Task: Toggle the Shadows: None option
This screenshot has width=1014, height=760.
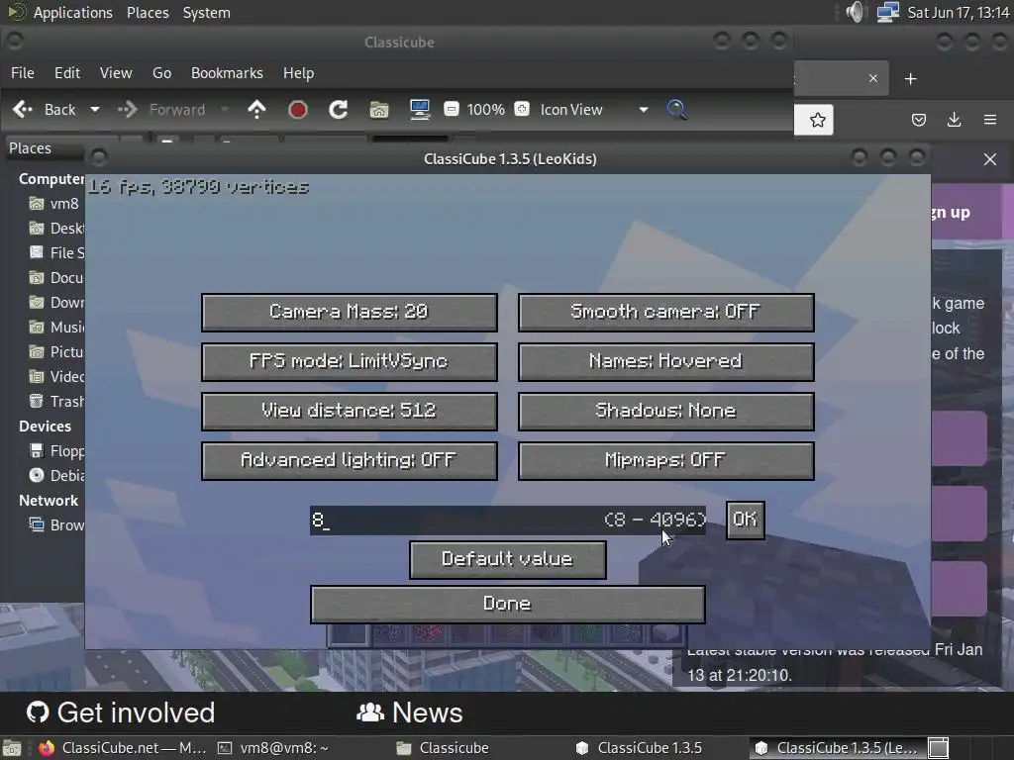Action: click(x=666, y=411)
